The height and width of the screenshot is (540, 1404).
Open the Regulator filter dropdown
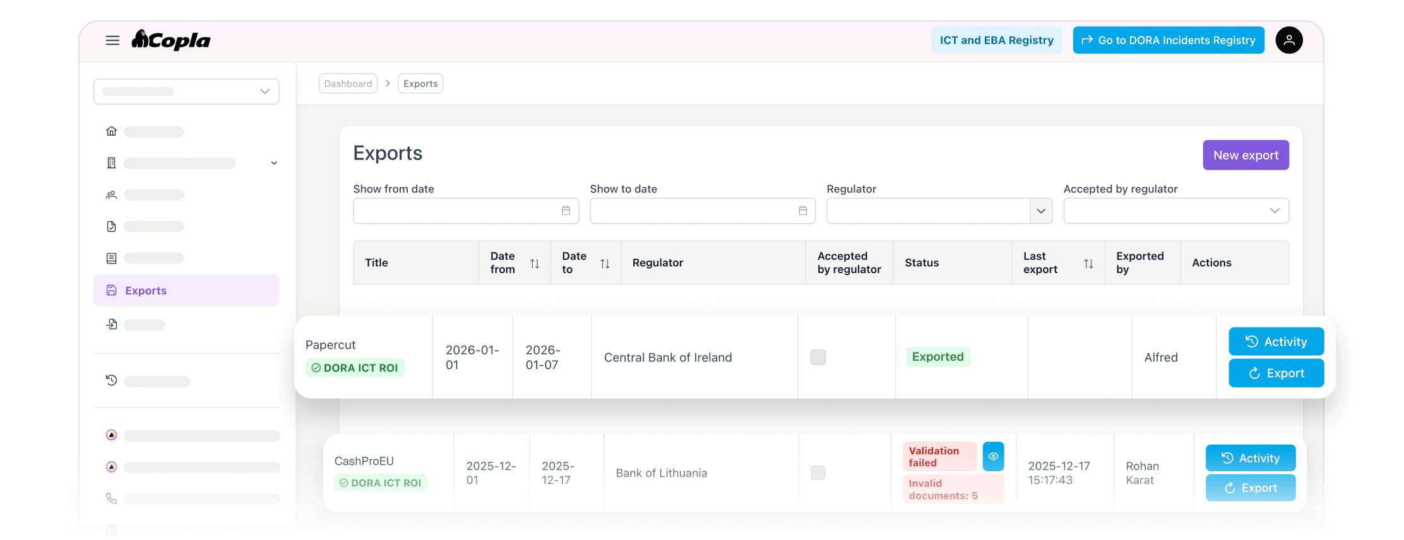coord(1041,211)
